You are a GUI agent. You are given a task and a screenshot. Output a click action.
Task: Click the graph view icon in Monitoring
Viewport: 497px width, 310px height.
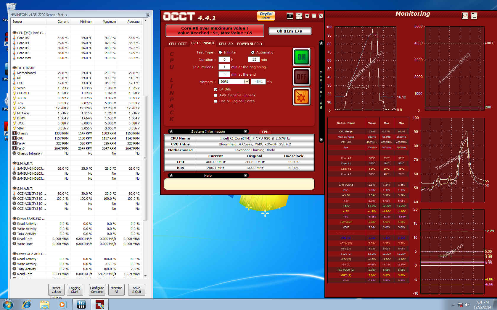coord(465,16)
